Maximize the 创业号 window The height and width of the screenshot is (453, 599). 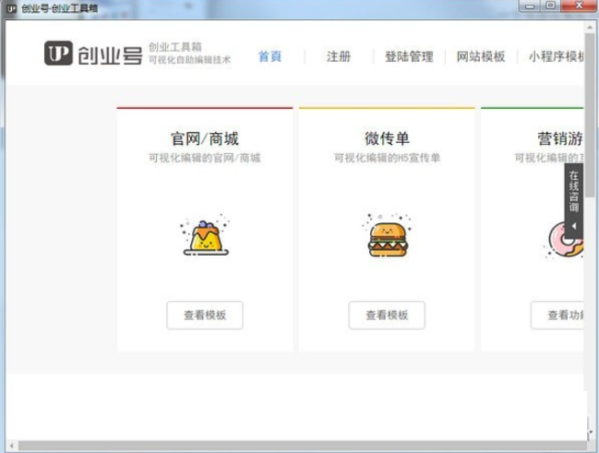click(550, 6)
